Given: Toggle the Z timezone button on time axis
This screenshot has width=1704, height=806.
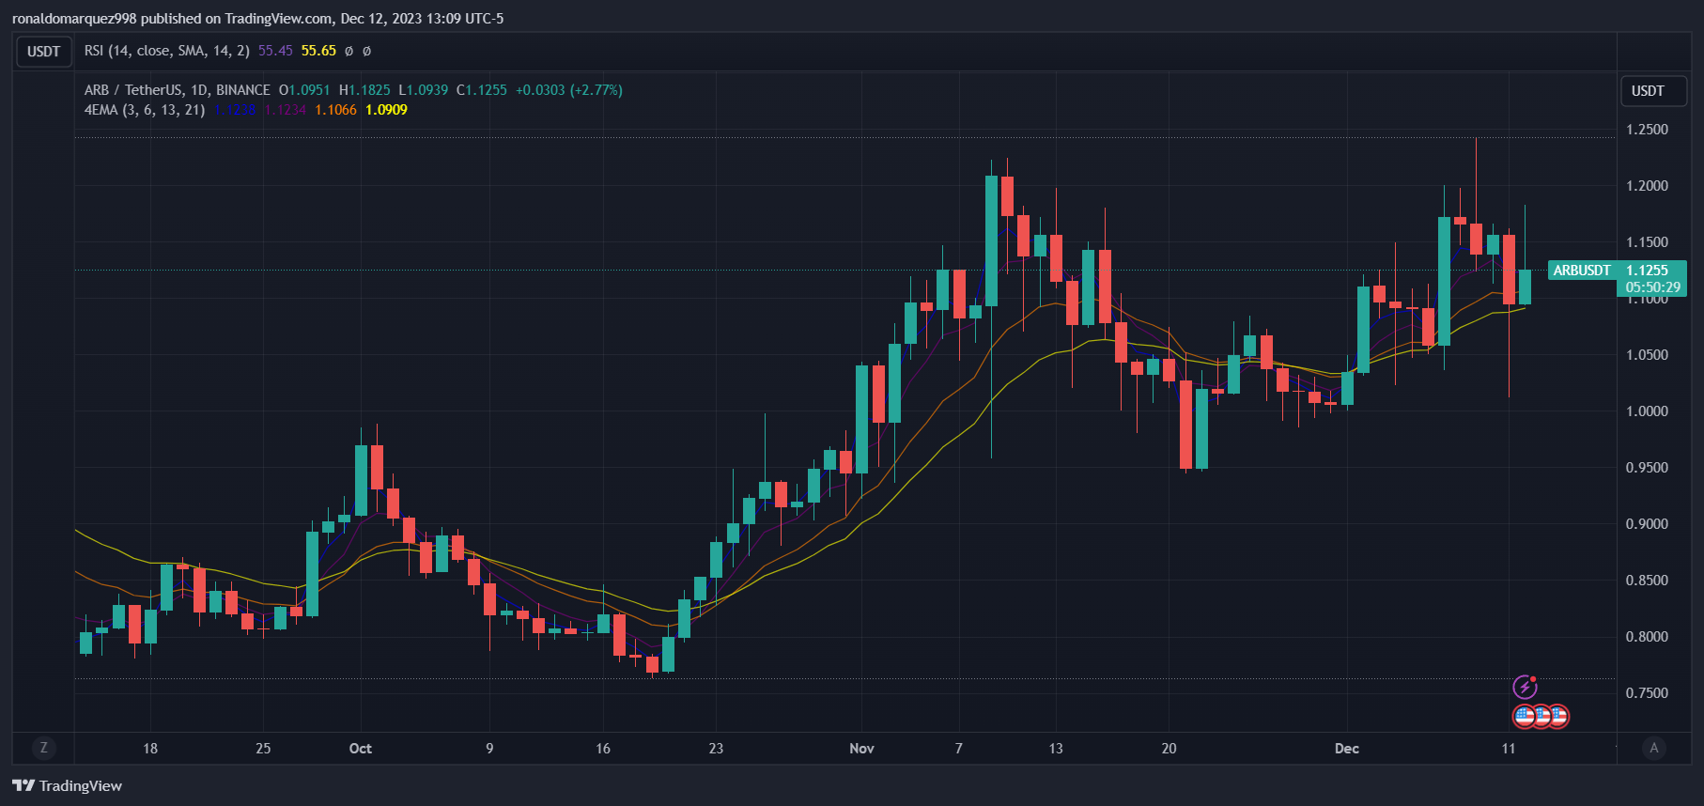Looking at the screenshot, I should pyautogui.click(x=43, y=748).
